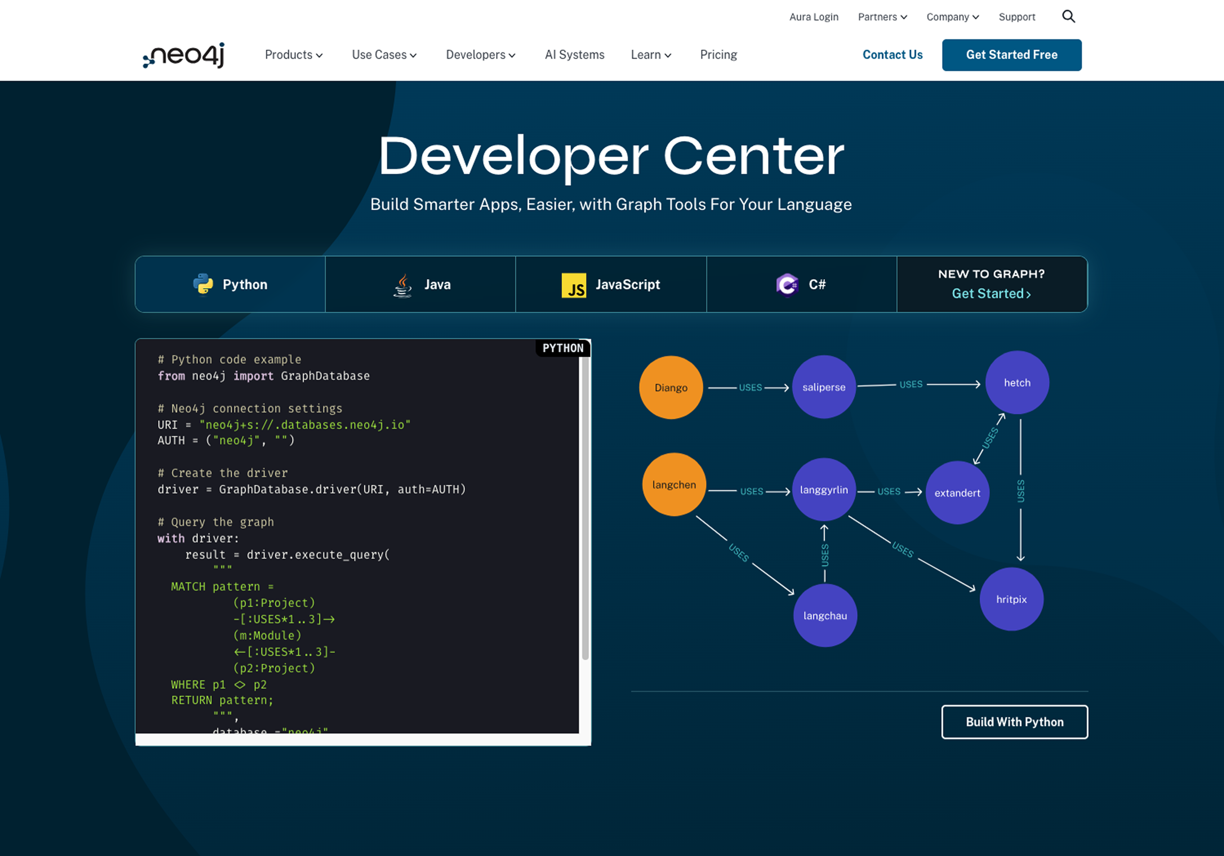Click the yellow JS logo icon
Screen dimensions: 1224x856
574,285
